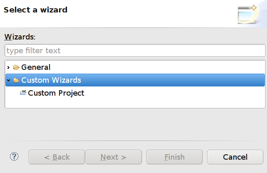Click the 'Select a wizard' heading
The image size is (267, 173).
(36, 10)
